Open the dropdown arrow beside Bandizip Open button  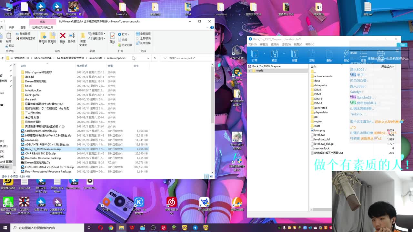click(x=264, y=53)
